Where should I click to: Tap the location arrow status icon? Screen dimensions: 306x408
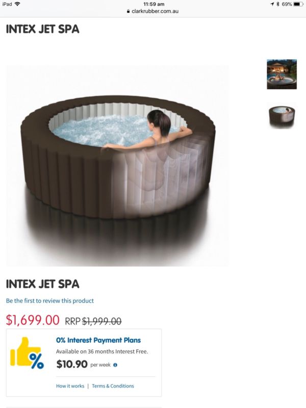coord(272,4)
